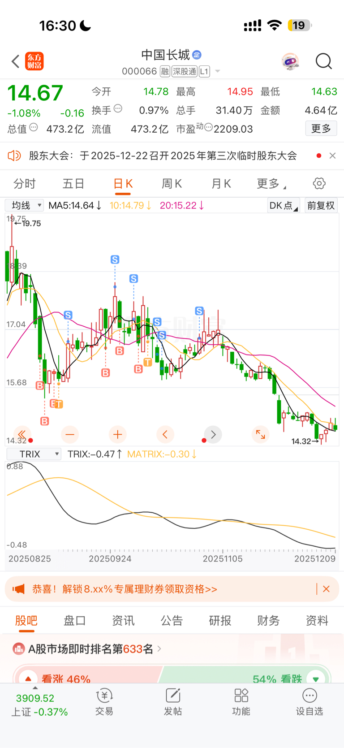Switch to 资料 tab

coord(317,621)
